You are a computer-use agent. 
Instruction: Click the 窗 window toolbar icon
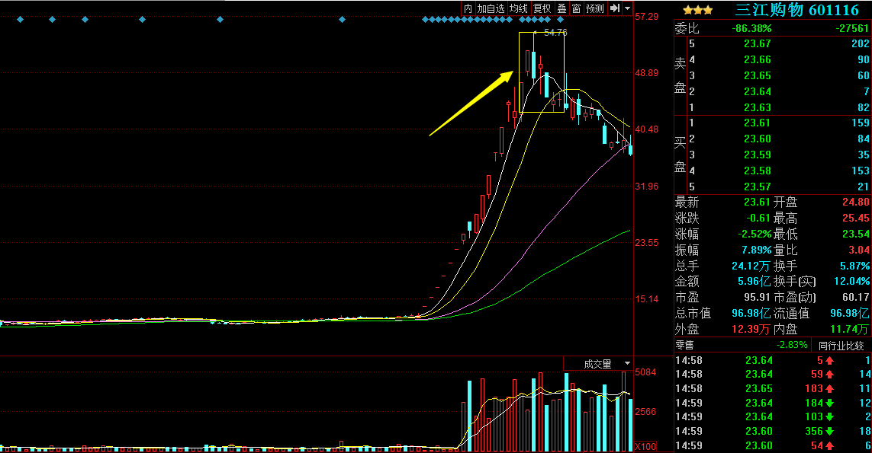coord(576,8)
